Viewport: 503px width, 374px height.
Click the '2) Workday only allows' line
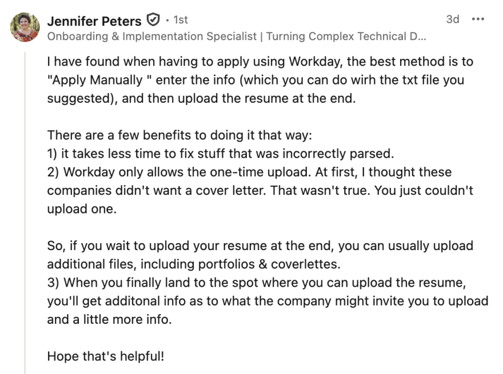249,172
